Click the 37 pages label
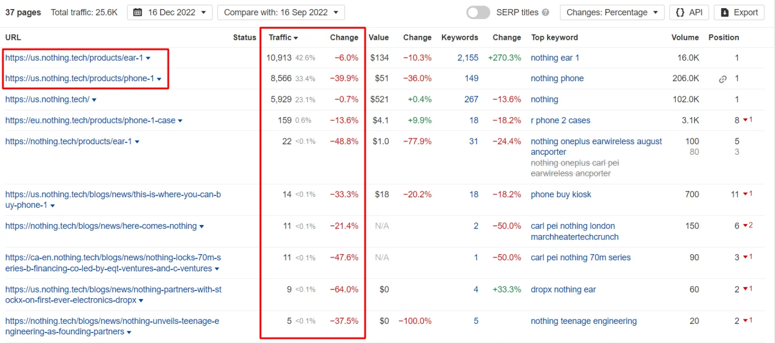This screenshot has height=343, width=775. tap(23, 12)
